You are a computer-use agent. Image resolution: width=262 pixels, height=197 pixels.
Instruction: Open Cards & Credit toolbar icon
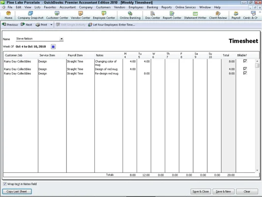click(x=250, y=15)
